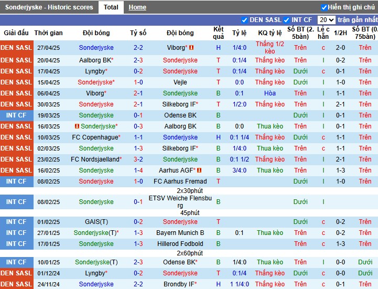378x289 pixels.
Task: Open Sonderjyske link in 27/04/25 row
Action: [x=96, y=48]
